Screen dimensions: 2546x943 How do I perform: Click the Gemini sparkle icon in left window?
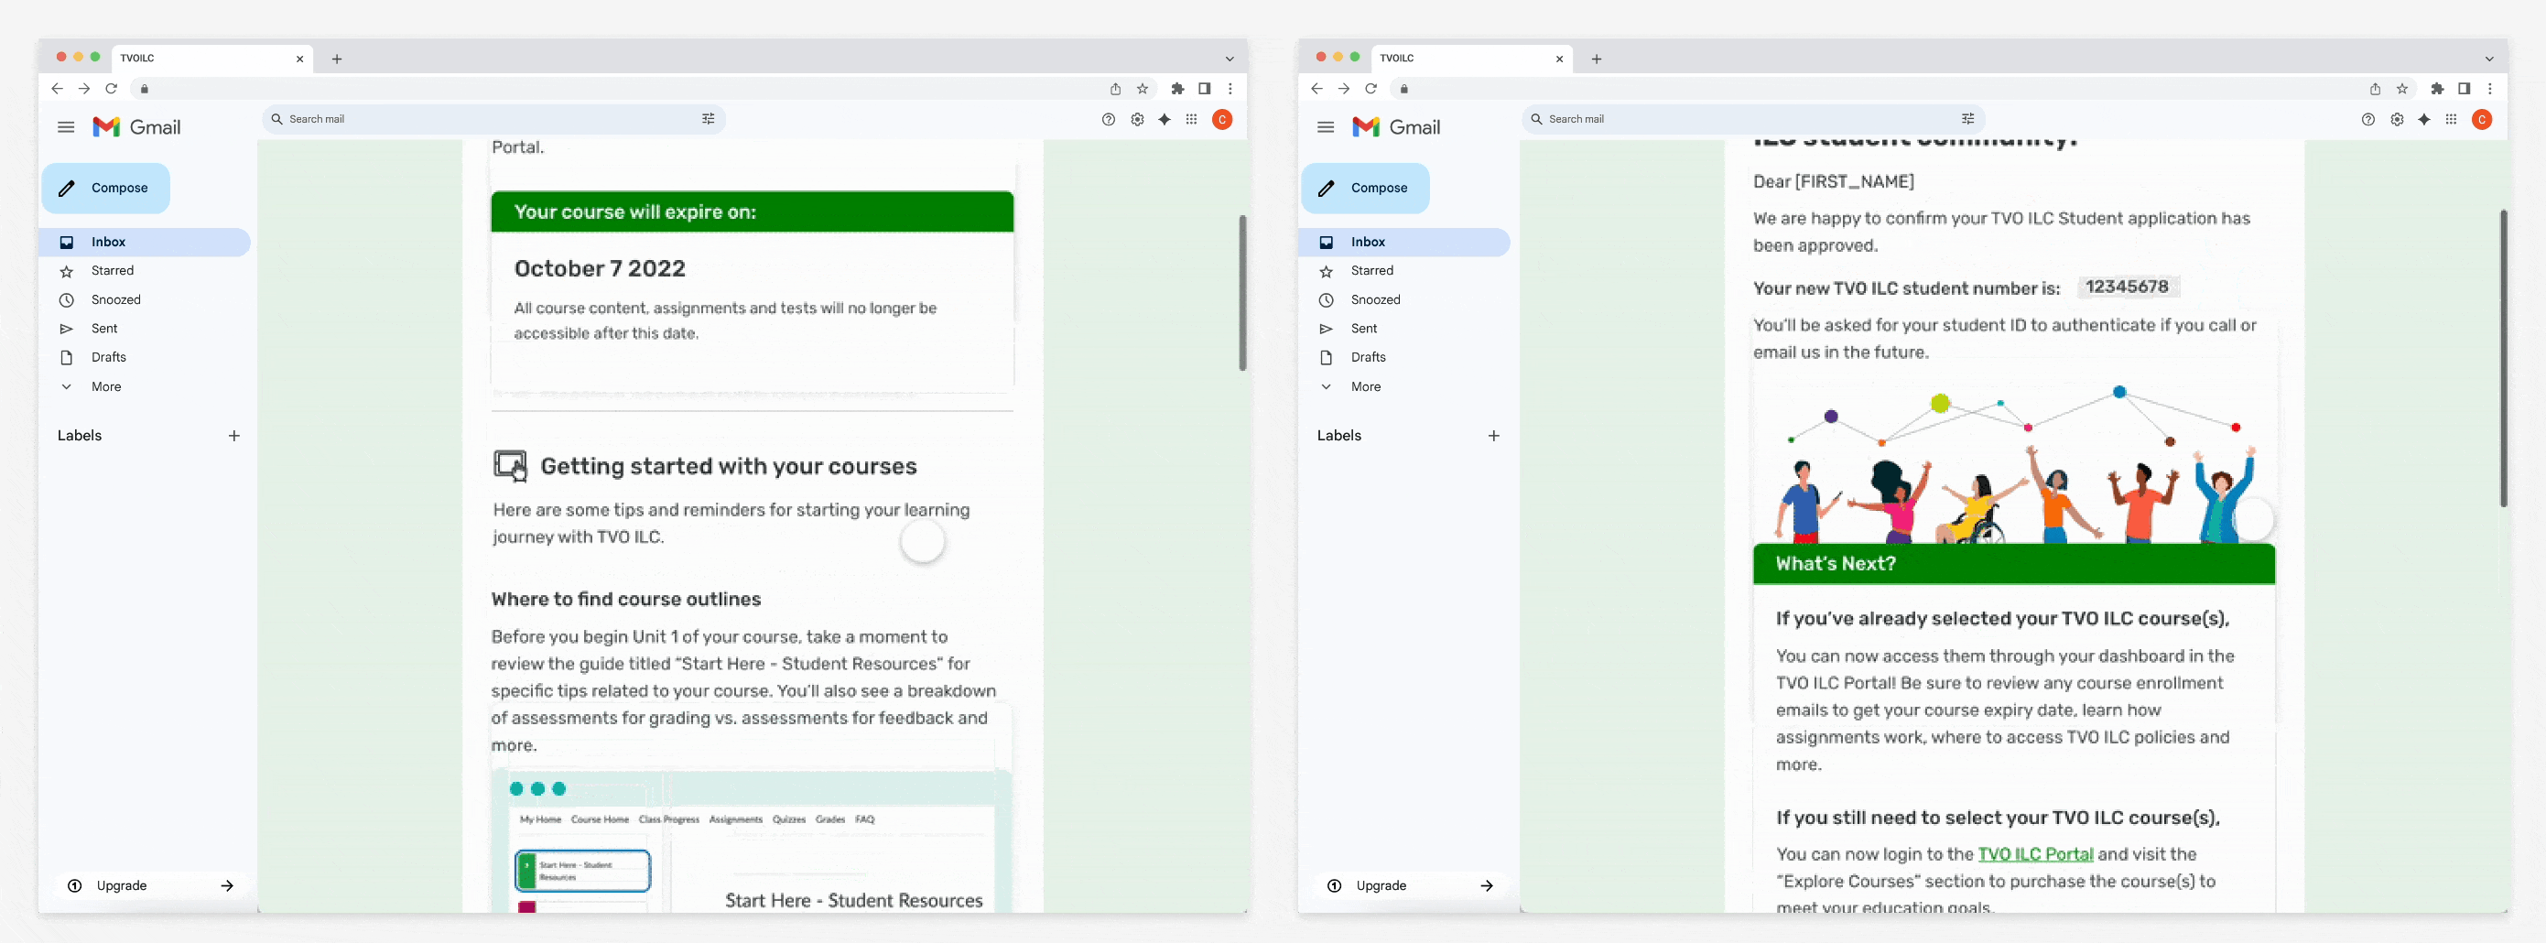(1165, 120)
